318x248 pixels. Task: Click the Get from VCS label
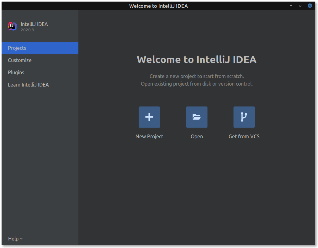244,136
